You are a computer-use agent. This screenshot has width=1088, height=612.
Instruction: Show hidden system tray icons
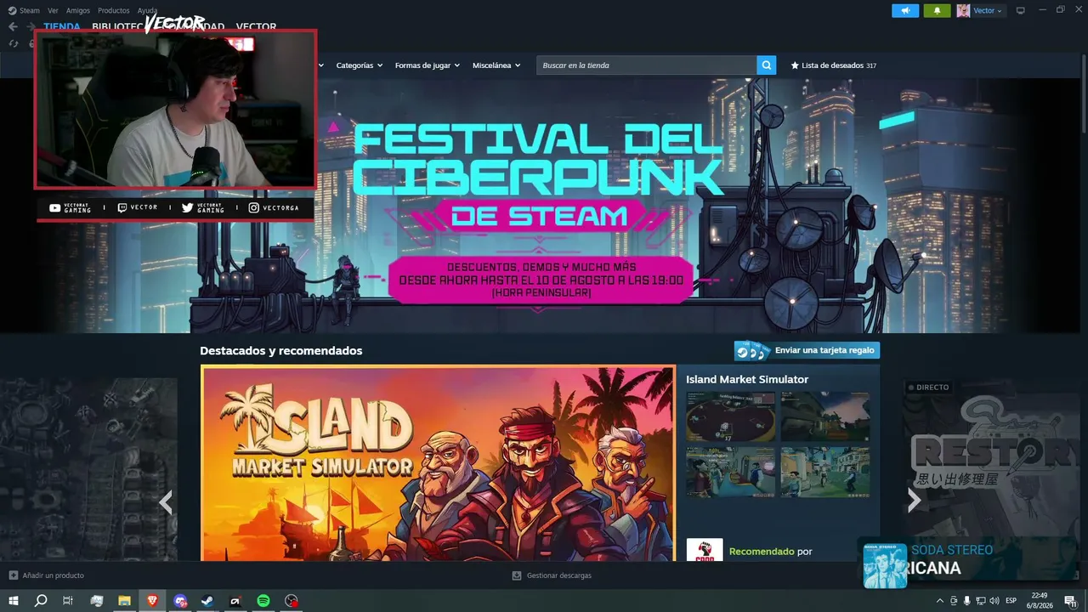[939, 601]
